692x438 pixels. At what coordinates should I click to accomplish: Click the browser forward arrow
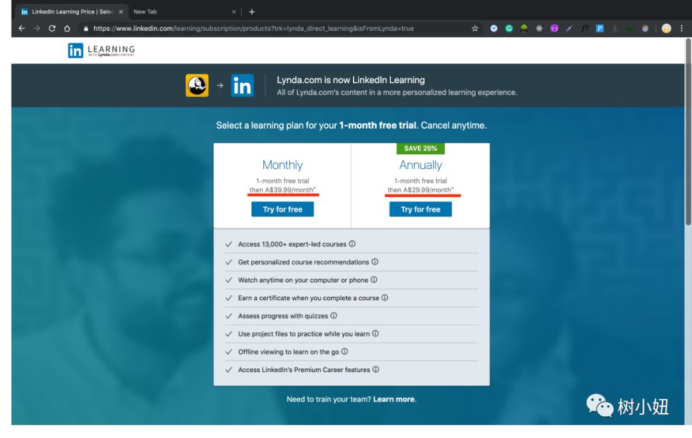[x=37, y=28]
